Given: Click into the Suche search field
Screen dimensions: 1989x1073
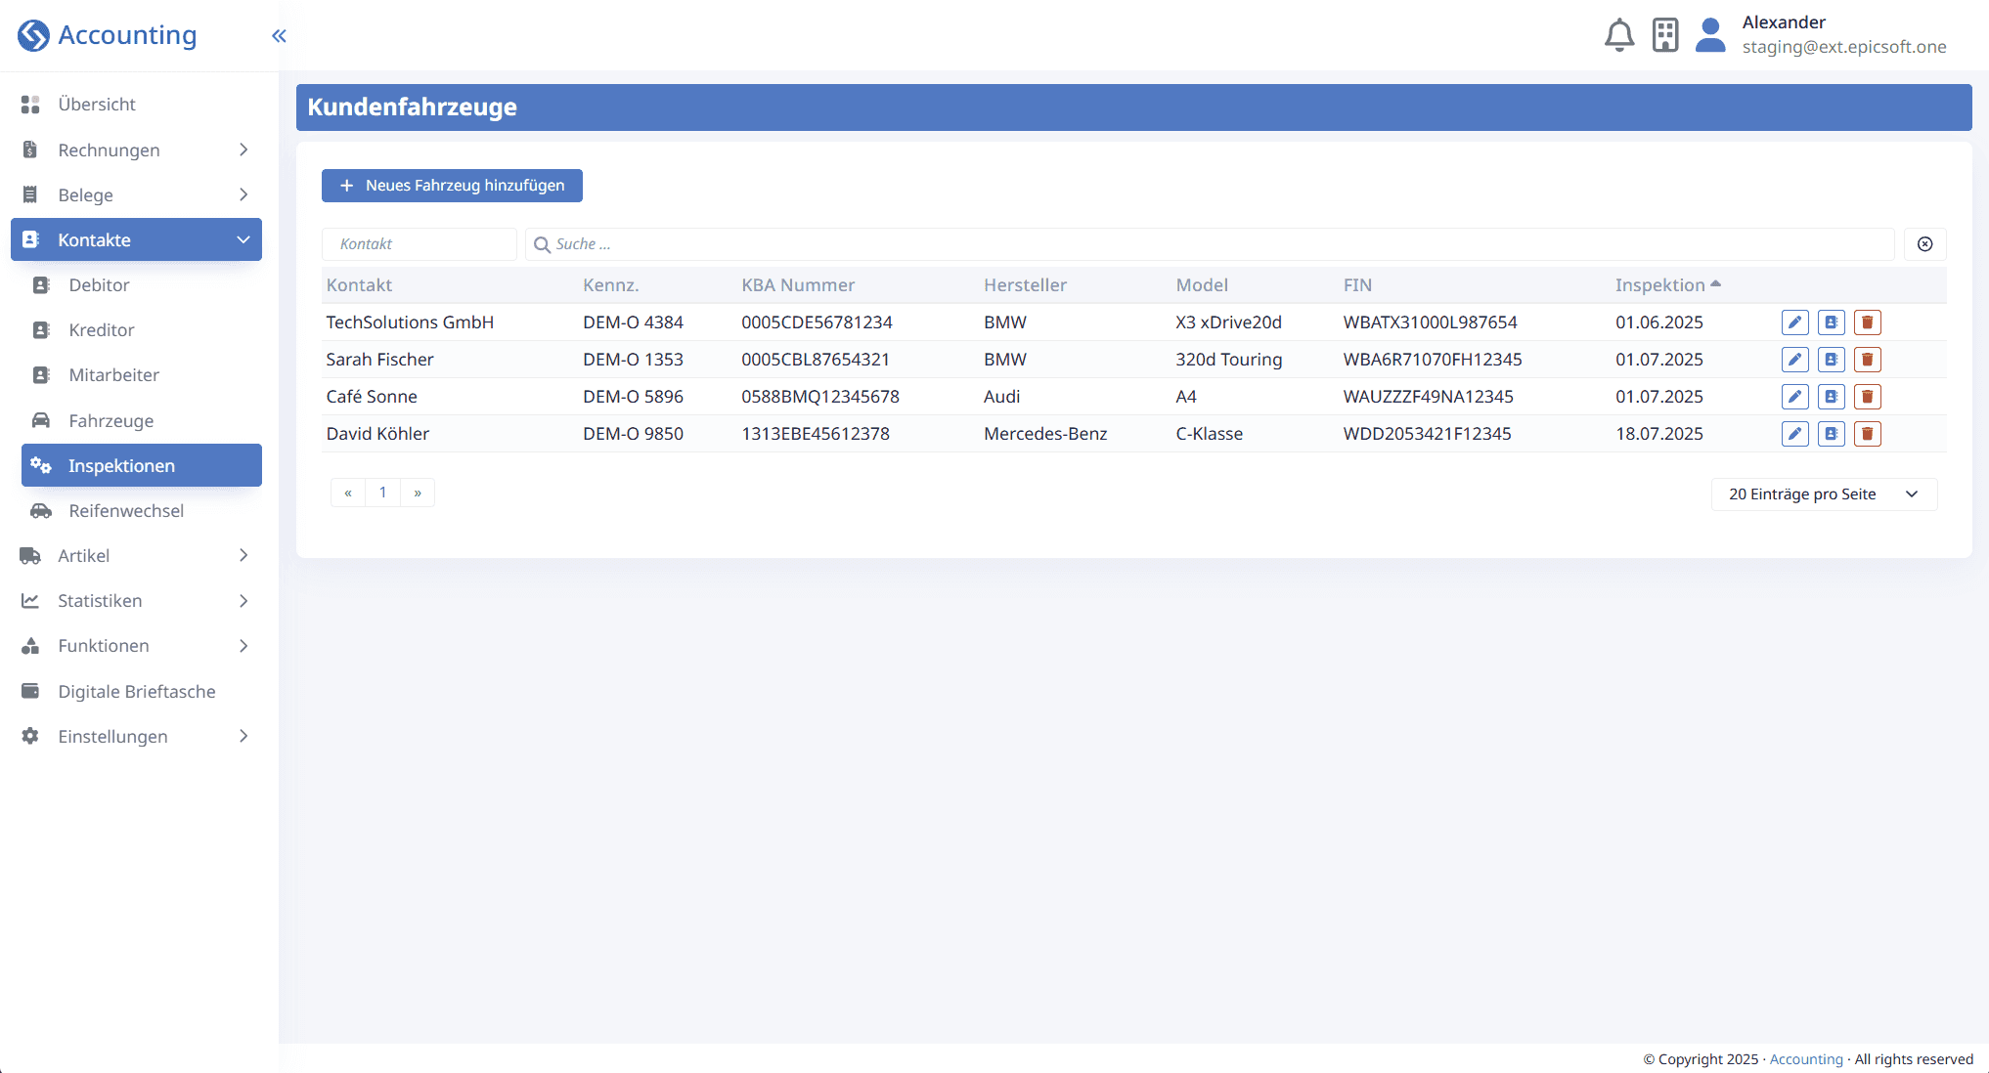Looking at the screenshot, I should pyautogui.click(x=1210, y=244).
